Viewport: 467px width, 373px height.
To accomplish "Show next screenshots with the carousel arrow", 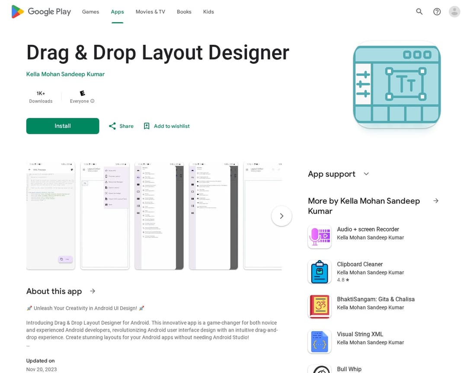I will (x=281, y=216).
